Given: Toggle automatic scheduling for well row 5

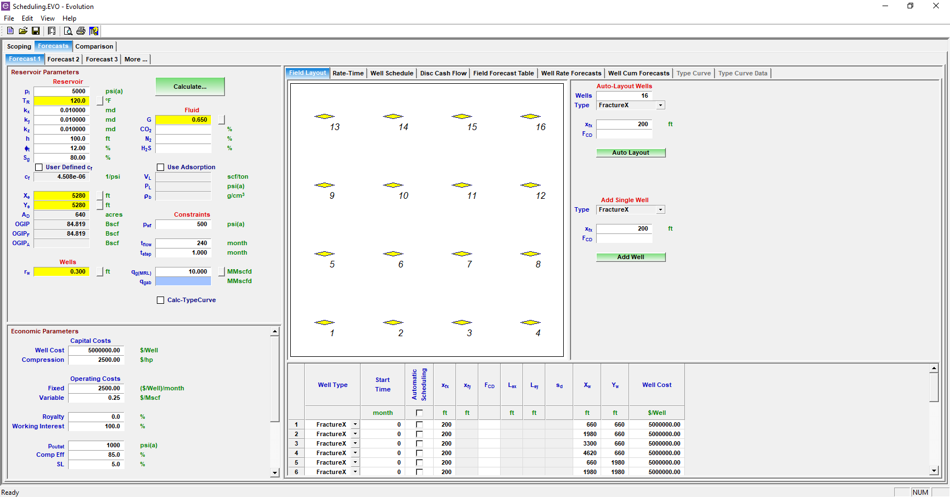Looking at the screenshot, I should [x=419, y=463].
